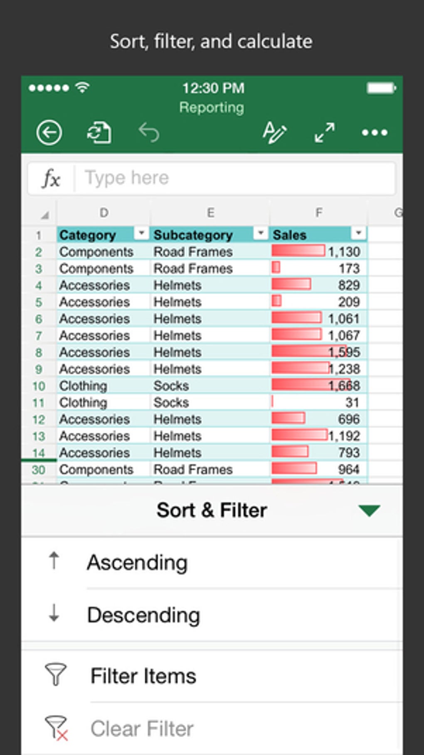Open the Category column filter dropdown
This screenshot has height=755, width=424.
click(x=141, y=233)
